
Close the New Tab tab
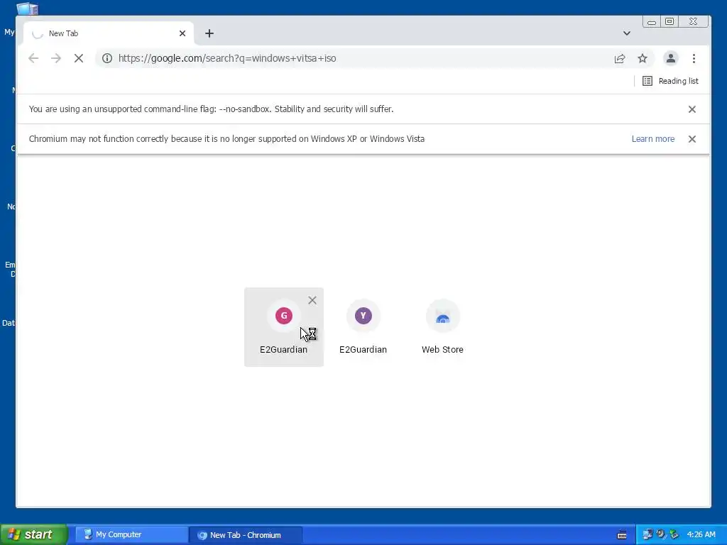coord(182,33)
